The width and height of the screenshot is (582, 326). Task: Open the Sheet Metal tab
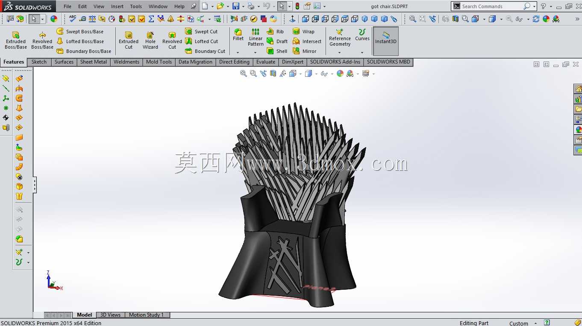click(94, 62)
